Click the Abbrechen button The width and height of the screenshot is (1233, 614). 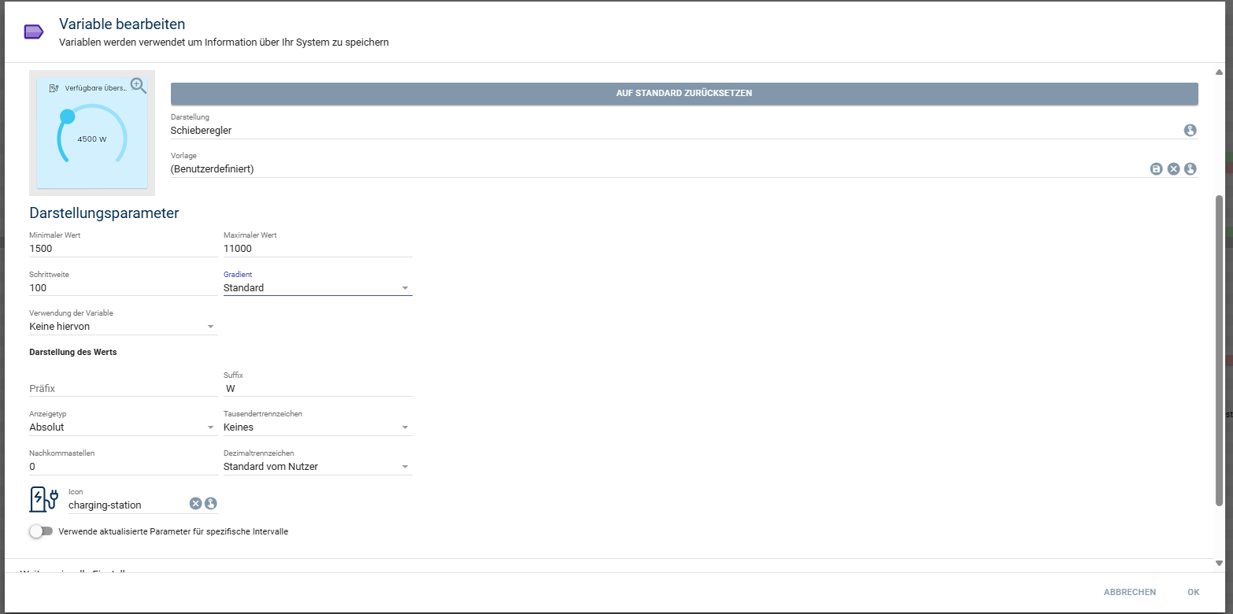pos(1129,592)
